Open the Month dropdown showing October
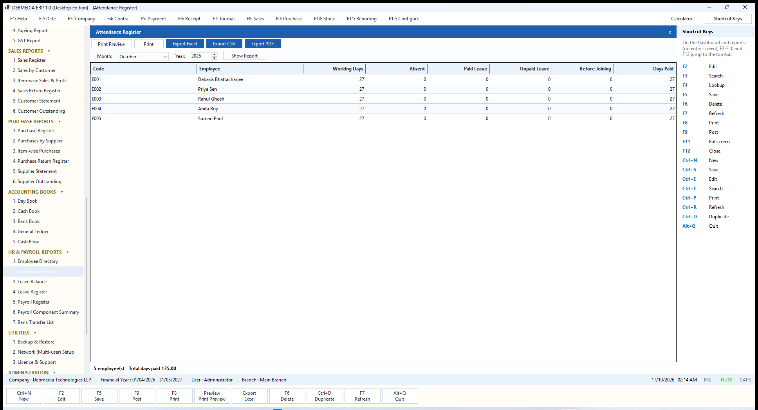 click(x=143, y=56)
